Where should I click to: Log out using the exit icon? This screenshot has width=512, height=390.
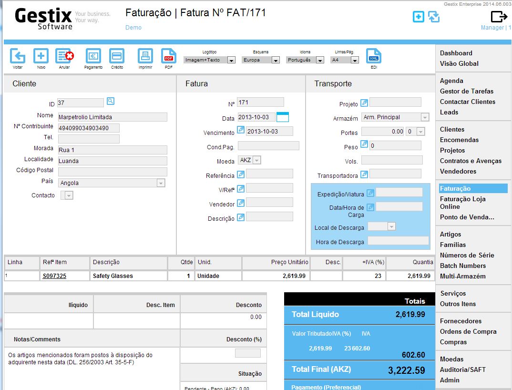(x=499, y=16)
